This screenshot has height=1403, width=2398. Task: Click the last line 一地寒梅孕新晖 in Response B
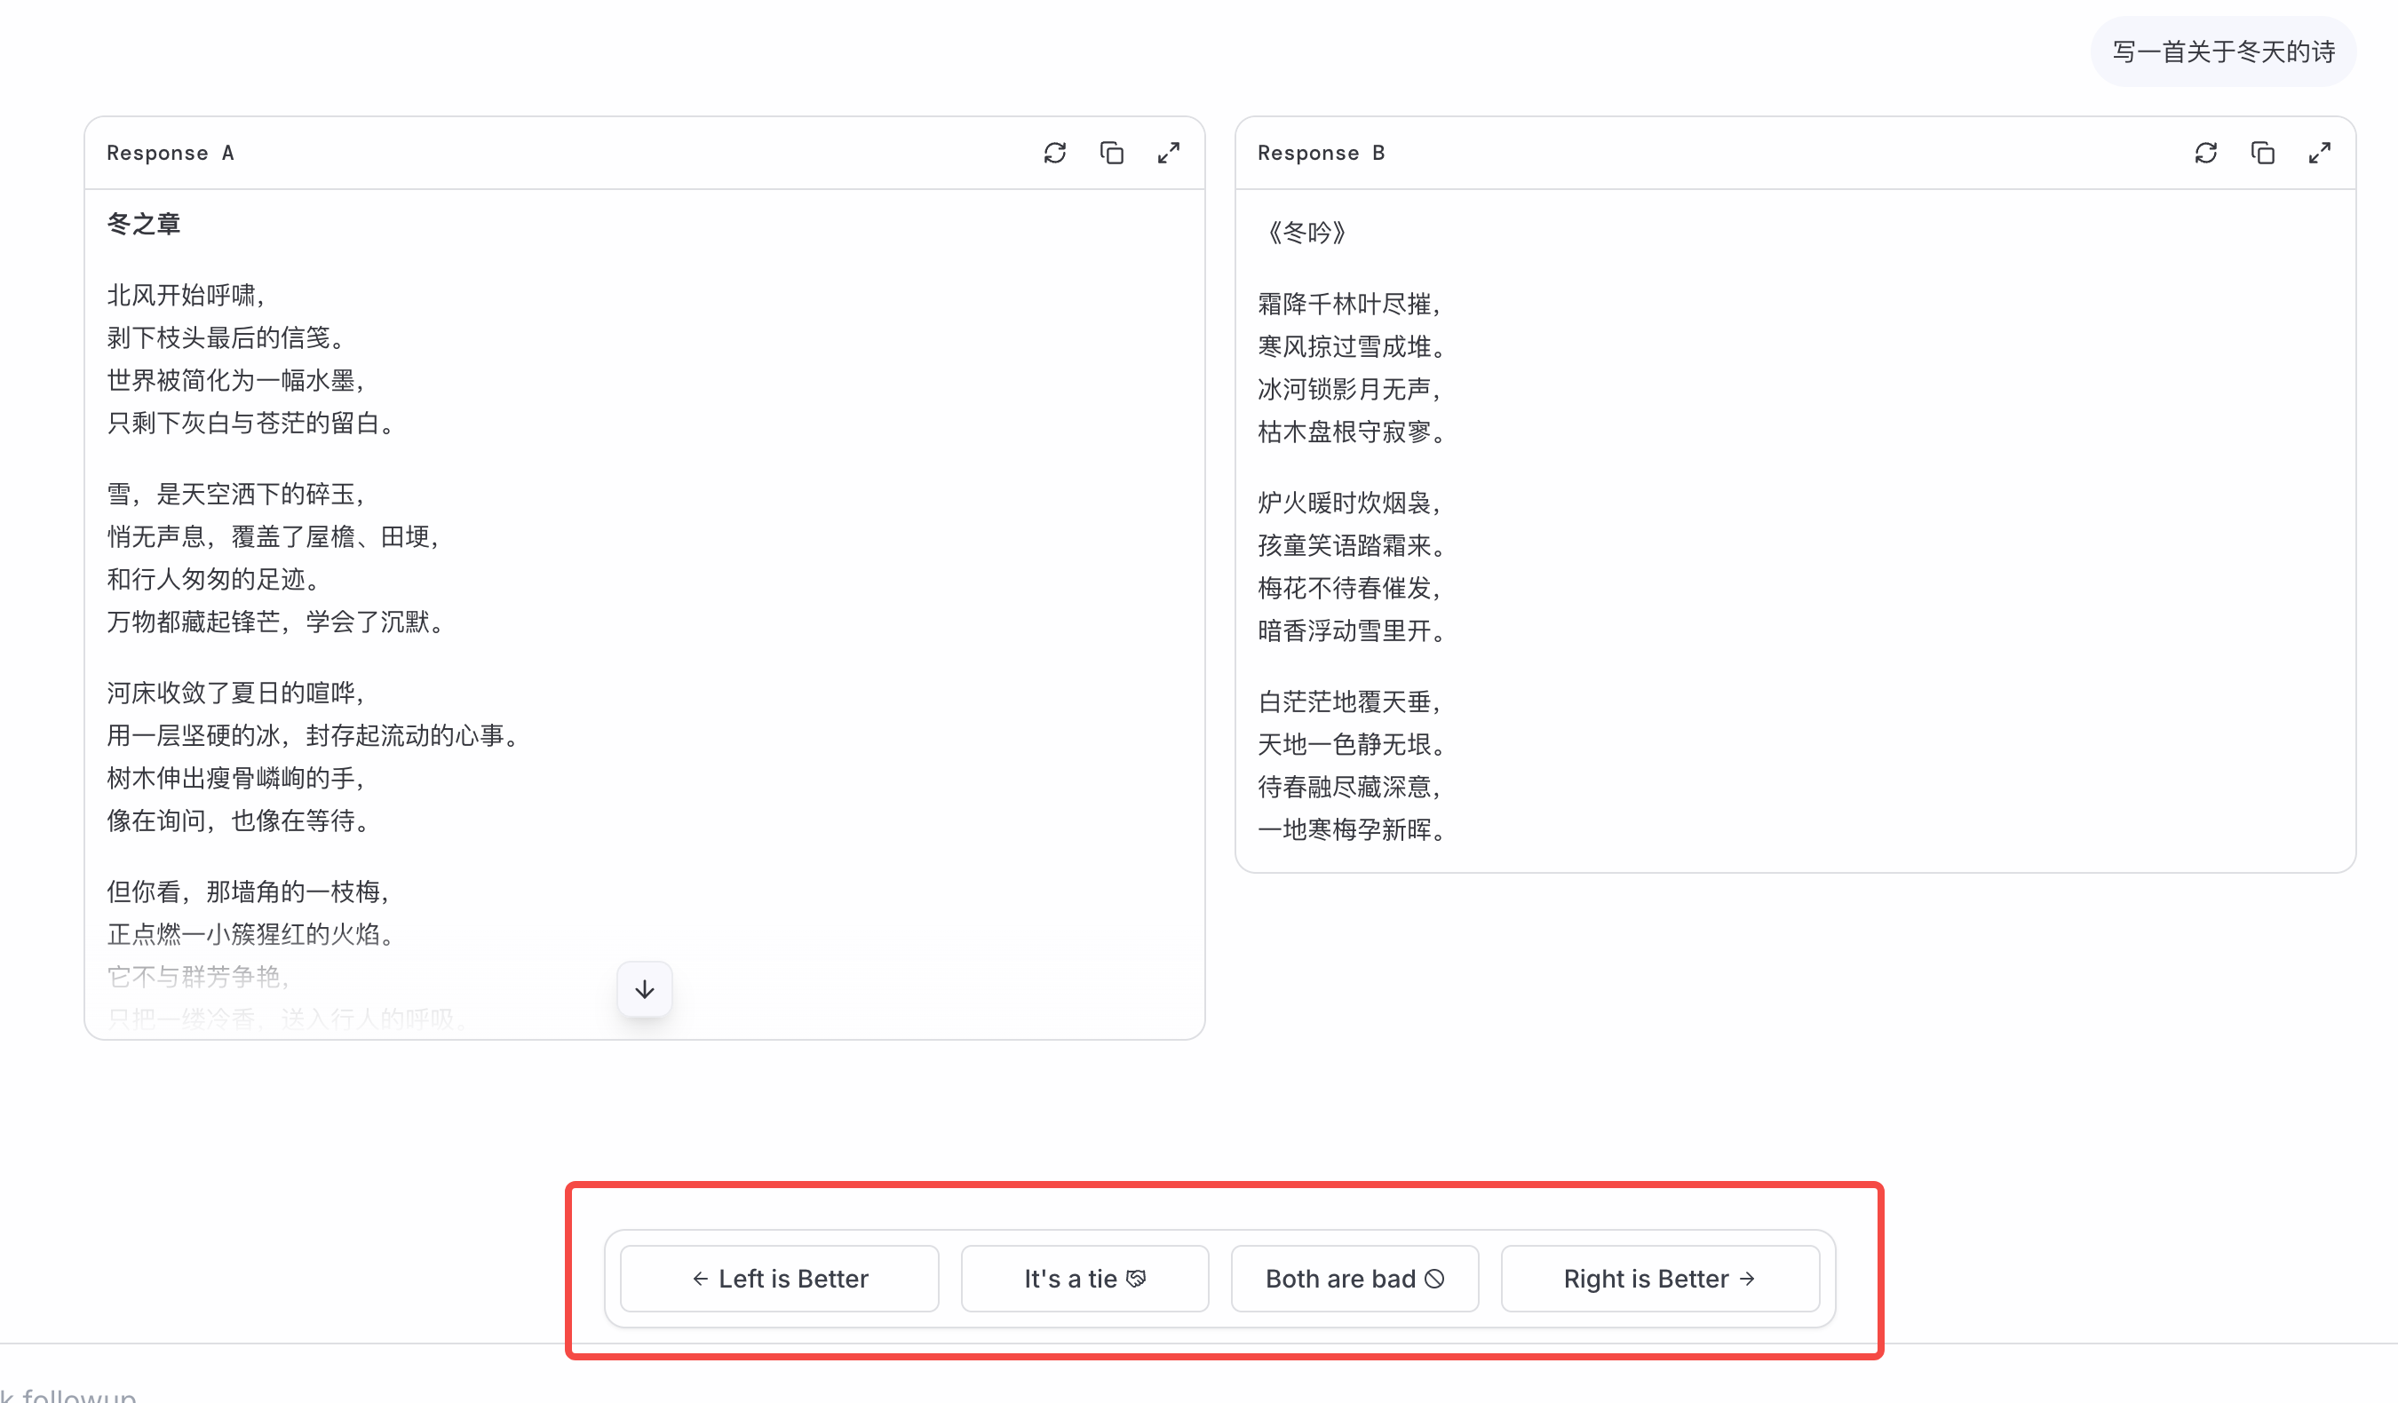(x=1351, y=829)
